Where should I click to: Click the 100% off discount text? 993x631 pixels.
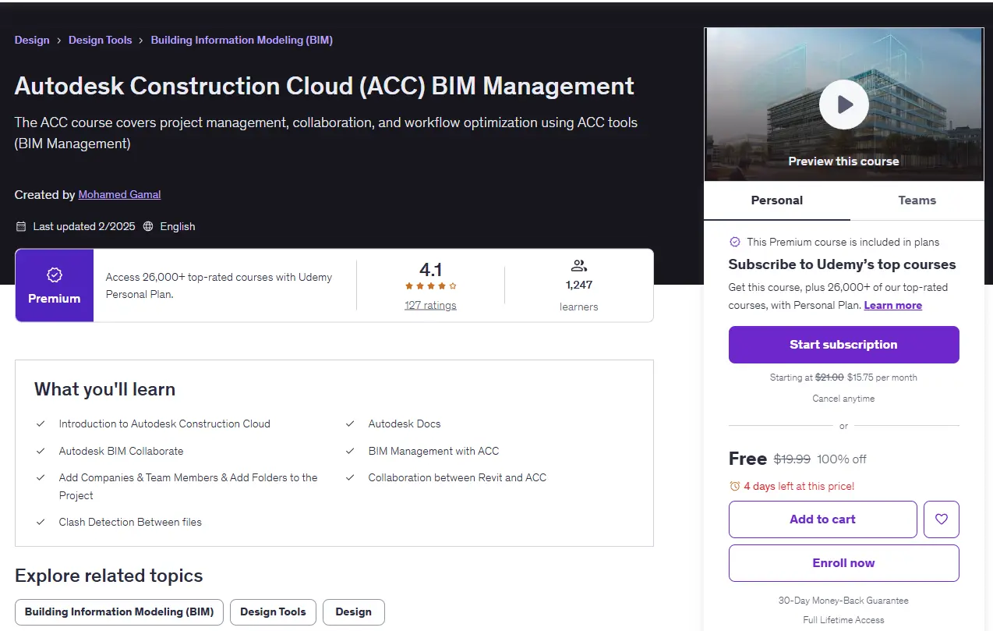pos(843,459)
